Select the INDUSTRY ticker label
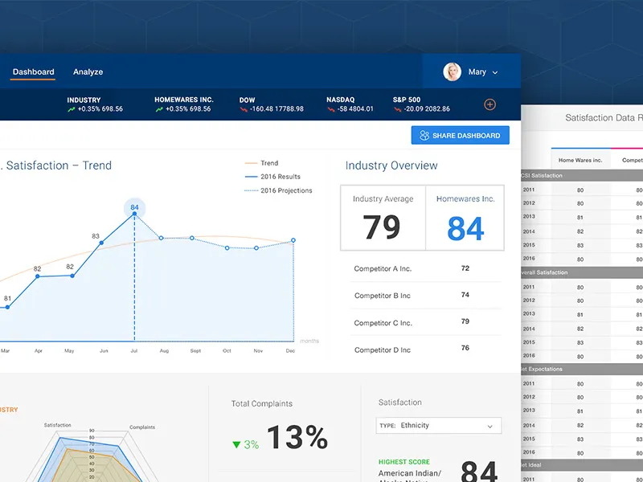The width and height of the screenshot is (643, 482). click(84, 100)
